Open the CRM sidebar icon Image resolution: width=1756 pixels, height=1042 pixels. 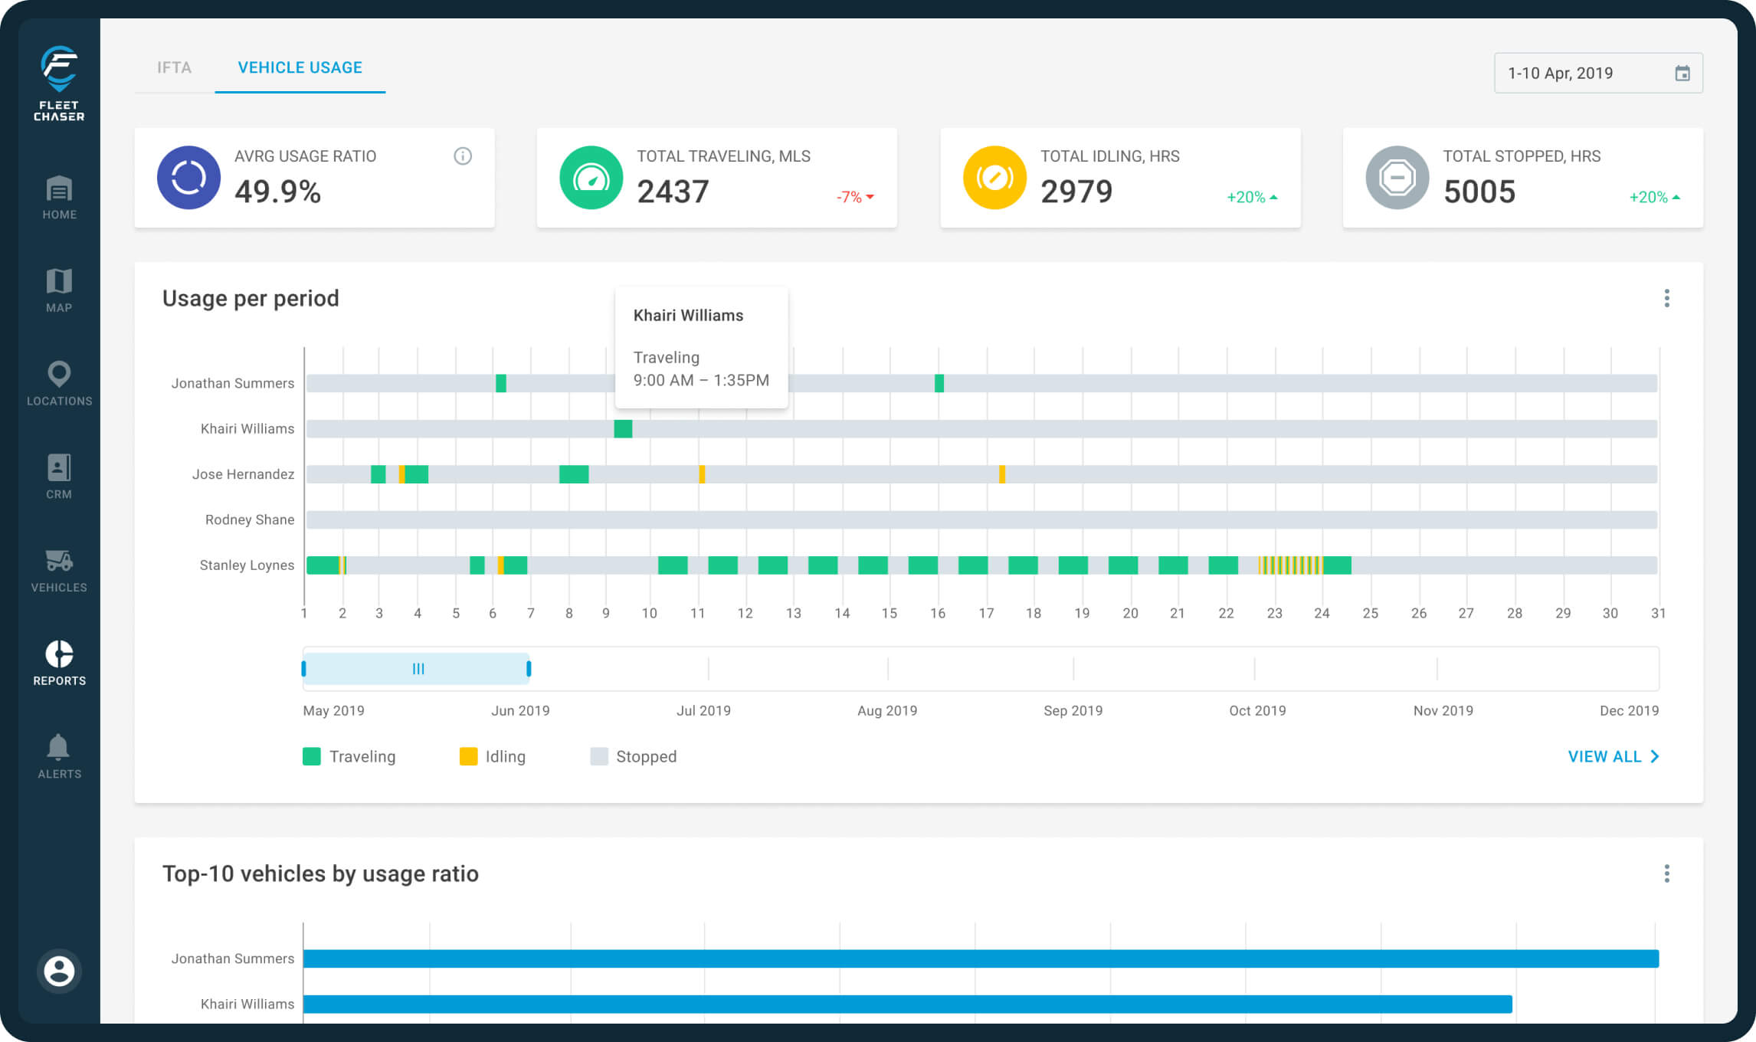coord(59,477)
